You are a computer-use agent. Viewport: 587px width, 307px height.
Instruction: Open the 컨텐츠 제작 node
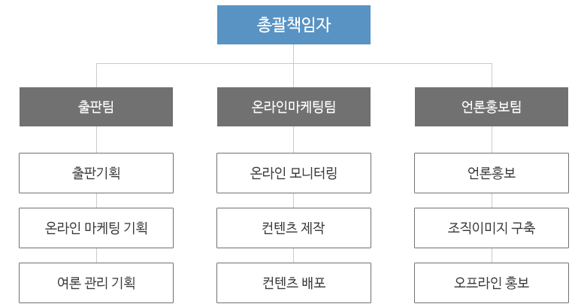coord(293,228)
